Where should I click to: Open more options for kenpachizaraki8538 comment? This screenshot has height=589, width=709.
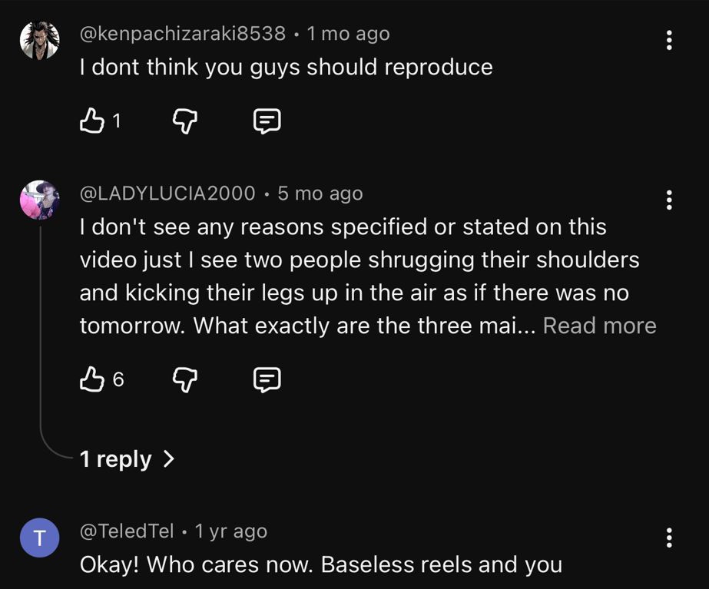669,41
